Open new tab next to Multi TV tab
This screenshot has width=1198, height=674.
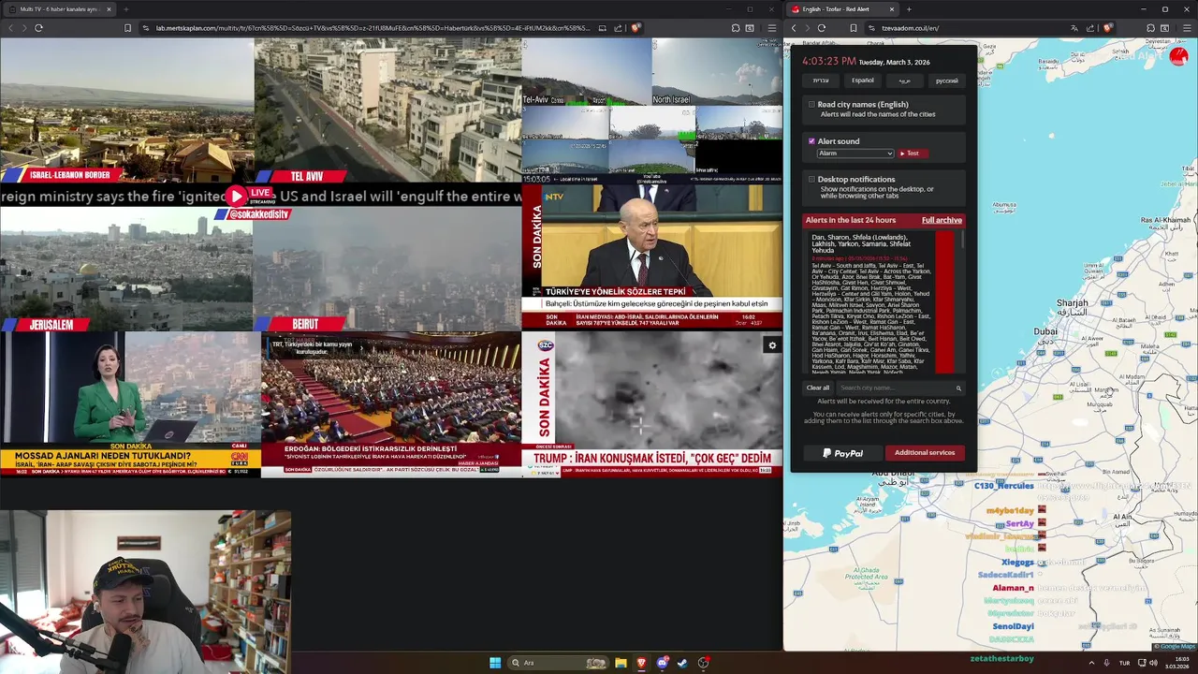coord(125,9)
